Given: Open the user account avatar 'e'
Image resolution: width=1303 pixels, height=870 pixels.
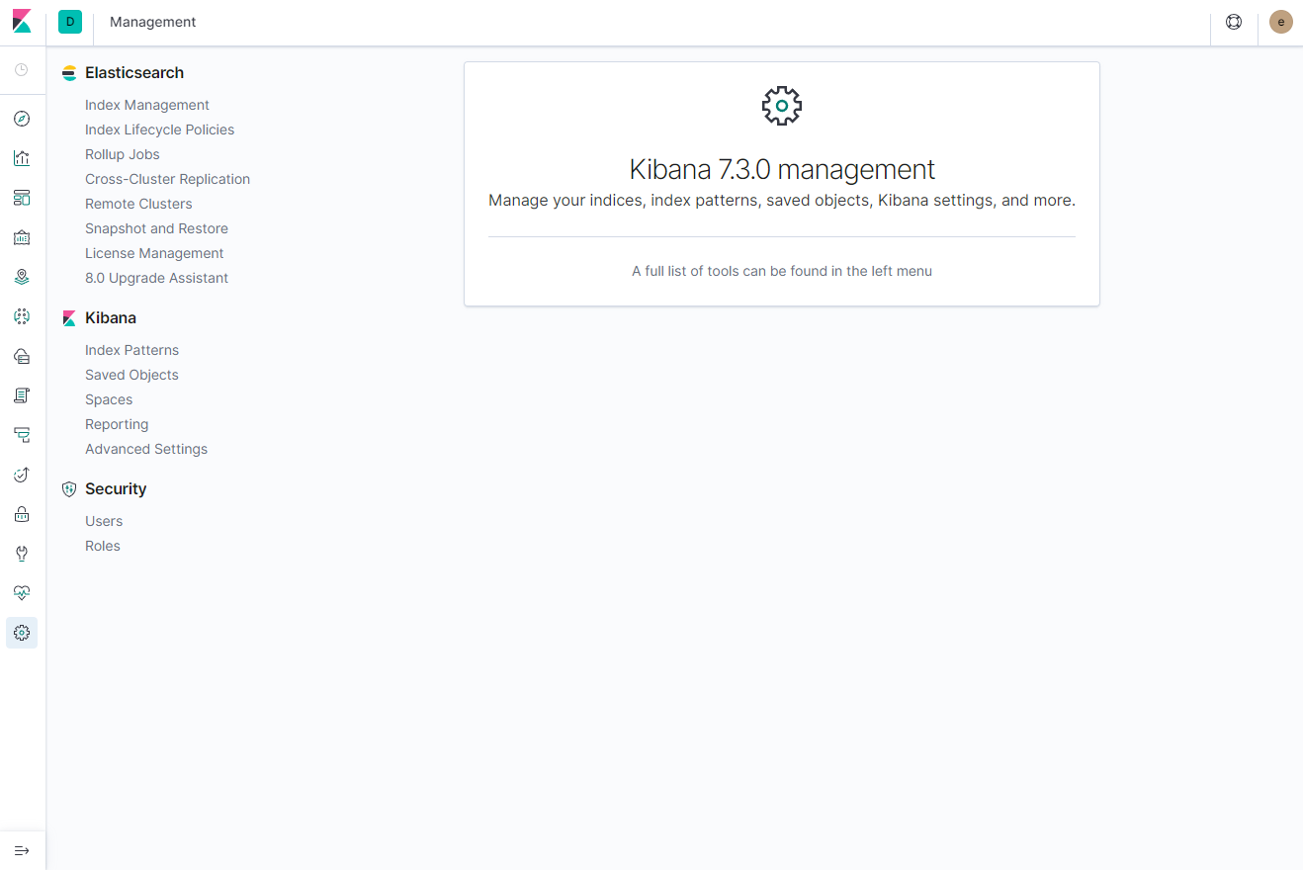Looking at the screenshot, I should [1281, 22].
